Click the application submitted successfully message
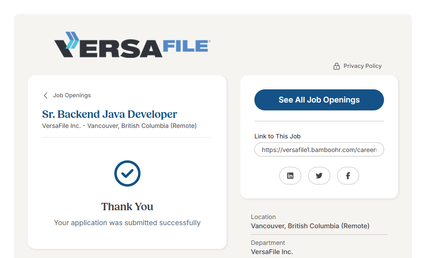This screenshot has width=426, height=258. coord(127,223)
